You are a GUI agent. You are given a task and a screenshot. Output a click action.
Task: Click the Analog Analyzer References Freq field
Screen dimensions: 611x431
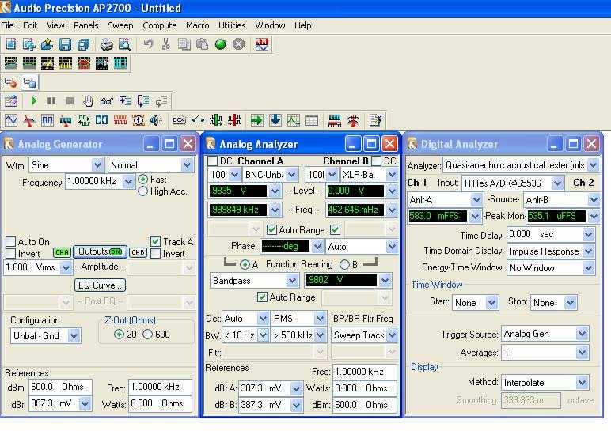365,372
